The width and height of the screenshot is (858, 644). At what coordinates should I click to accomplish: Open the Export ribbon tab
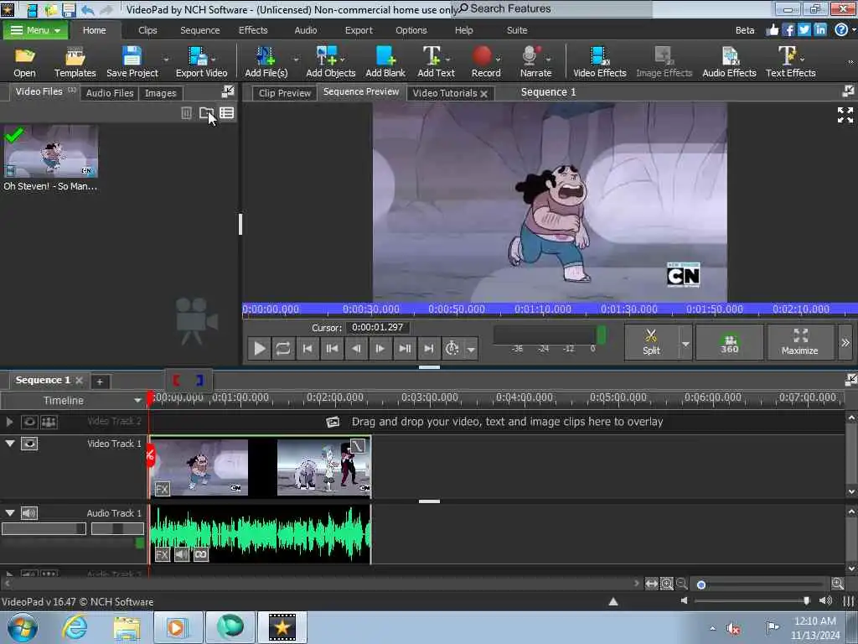tap(359, 30)
